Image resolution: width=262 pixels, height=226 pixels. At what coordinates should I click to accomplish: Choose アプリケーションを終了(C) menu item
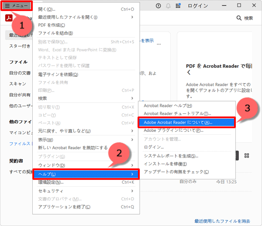pyautogui.click(x=86, y=207)
